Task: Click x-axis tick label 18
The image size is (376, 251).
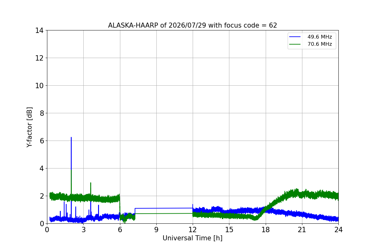Action: [266, 230]
